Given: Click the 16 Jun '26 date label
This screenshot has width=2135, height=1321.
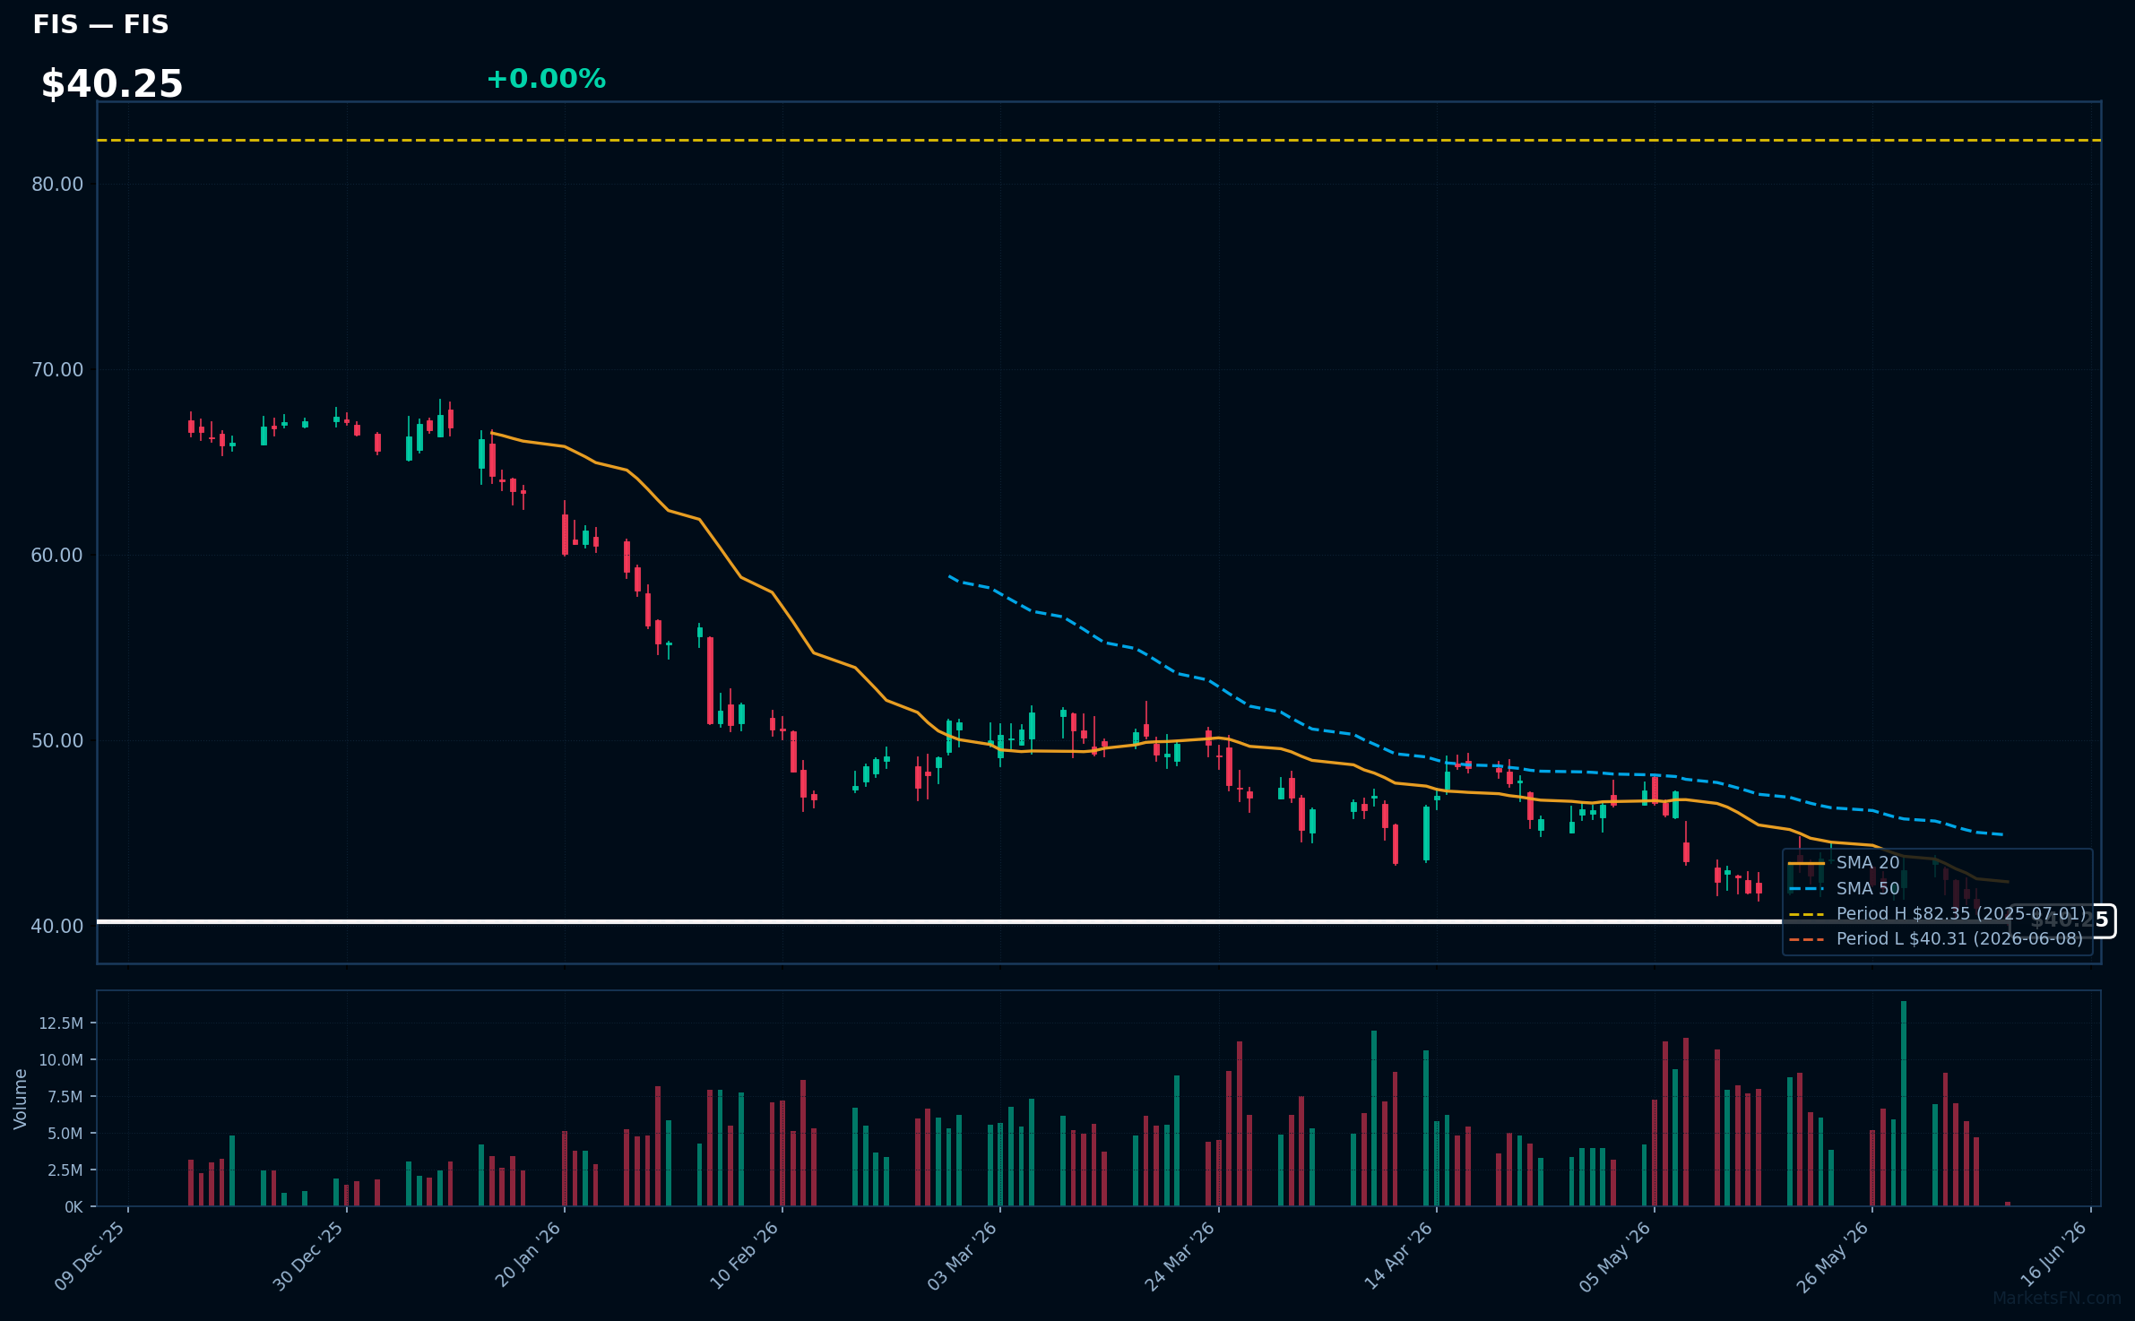Looking at the screenshot, I should [2054, 1254].
